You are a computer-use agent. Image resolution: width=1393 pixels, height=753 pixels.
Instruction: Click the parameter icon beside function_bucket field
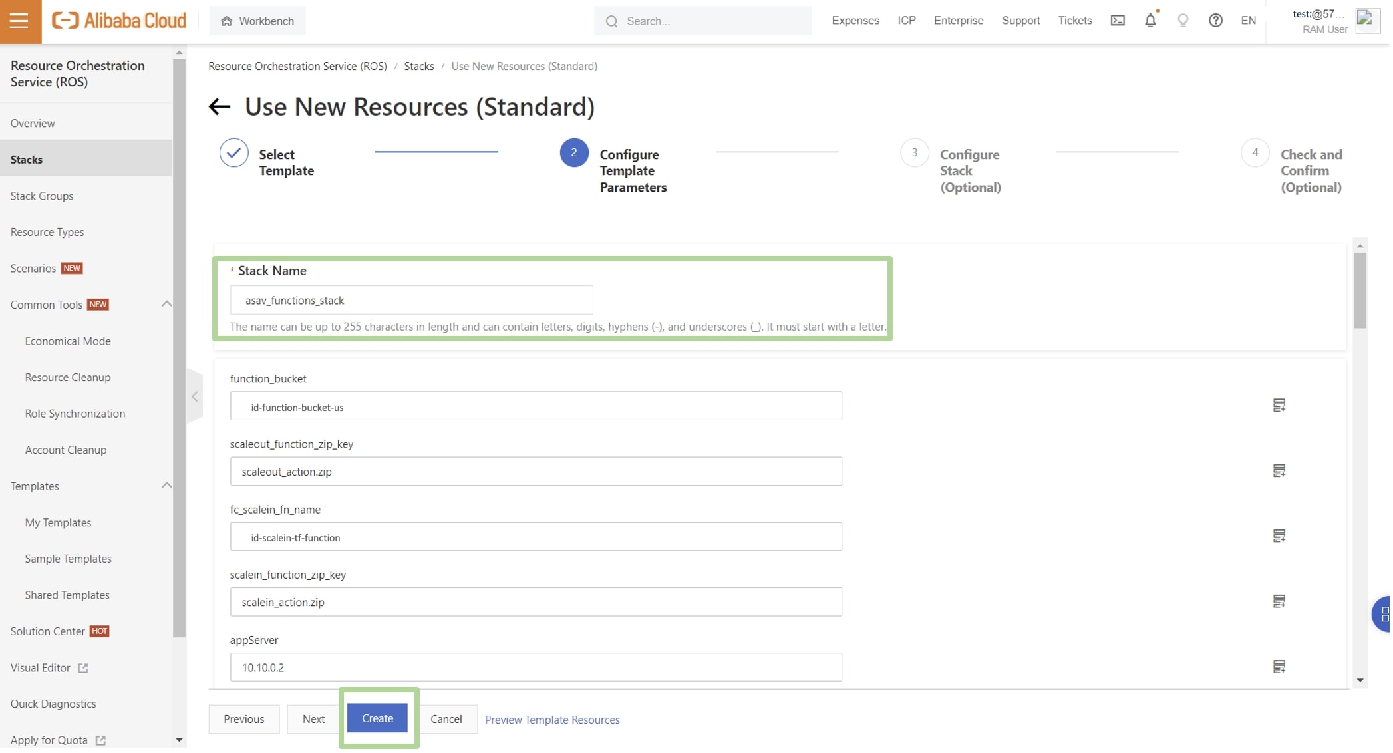tap(1280, 404)
